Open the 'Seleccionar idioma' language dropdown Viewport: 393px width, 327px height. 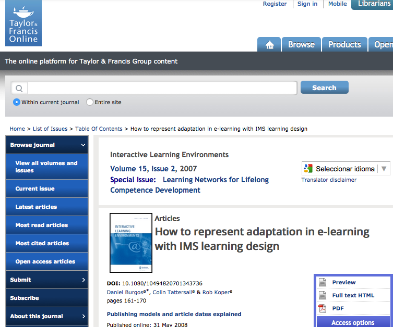(346, 169)
